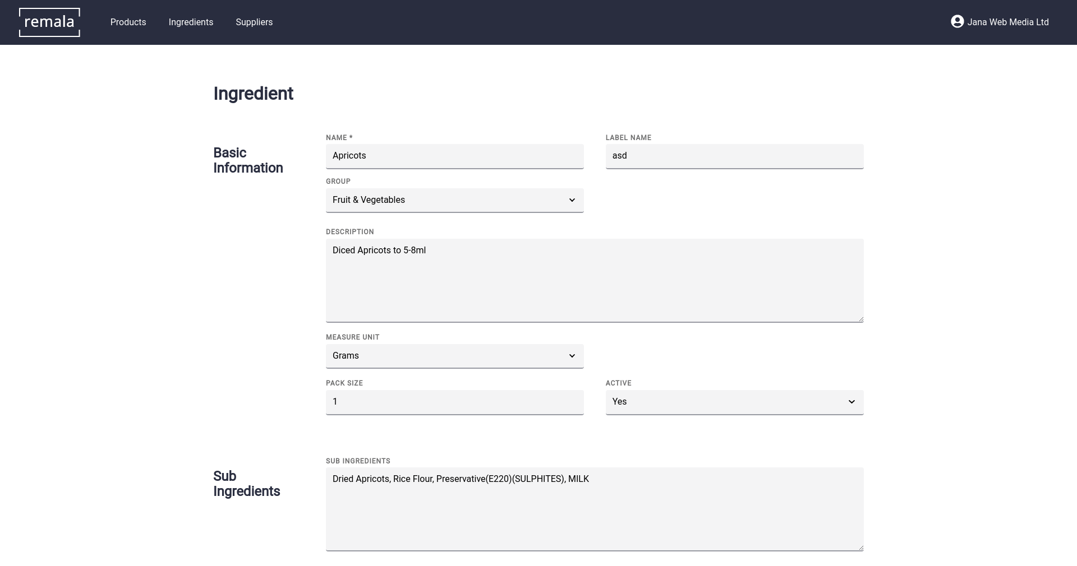This screenshot has height=566, width=1077.
Task: Click the Description box resize handle
Action: tap(860, 319)
